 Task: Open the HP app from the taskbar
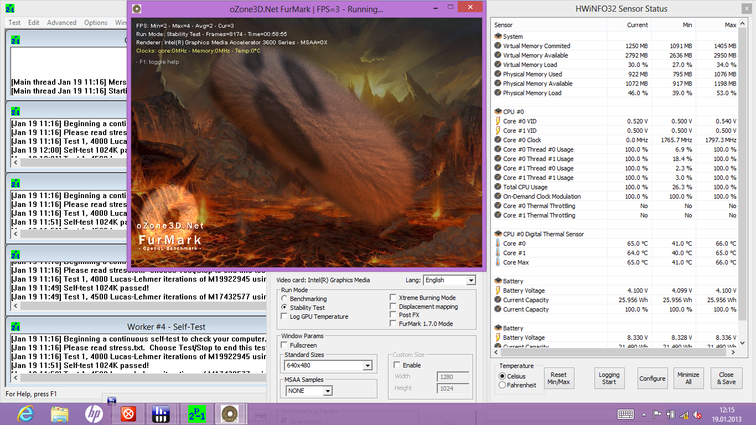tap(94, 413)
